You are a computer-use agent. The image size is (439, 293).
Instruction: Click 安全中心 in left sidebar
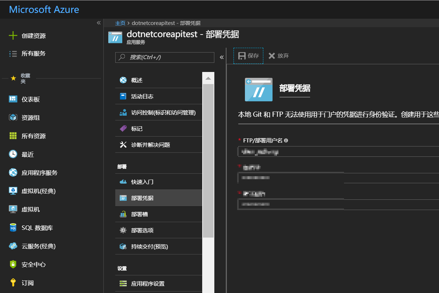tap(34, 264)
